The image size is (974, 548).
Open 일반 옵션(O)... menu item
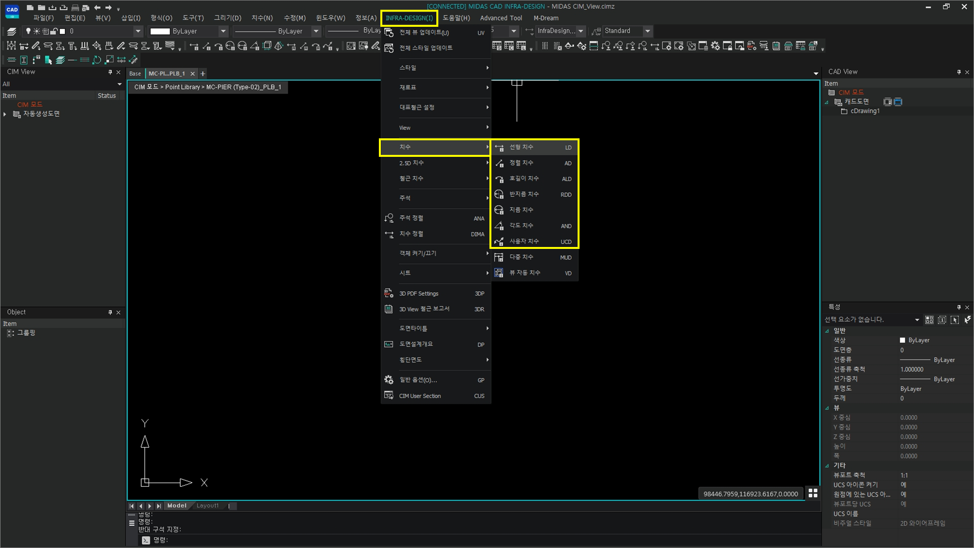coord(435,380)
